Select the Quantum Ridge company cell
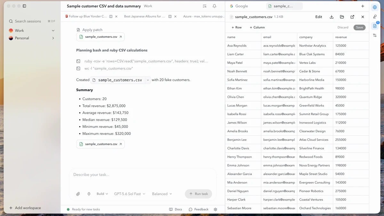 pos(315,97)
